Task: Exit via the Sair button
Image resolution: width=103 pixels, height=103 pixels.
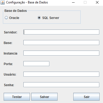Action: coord(86,97)
